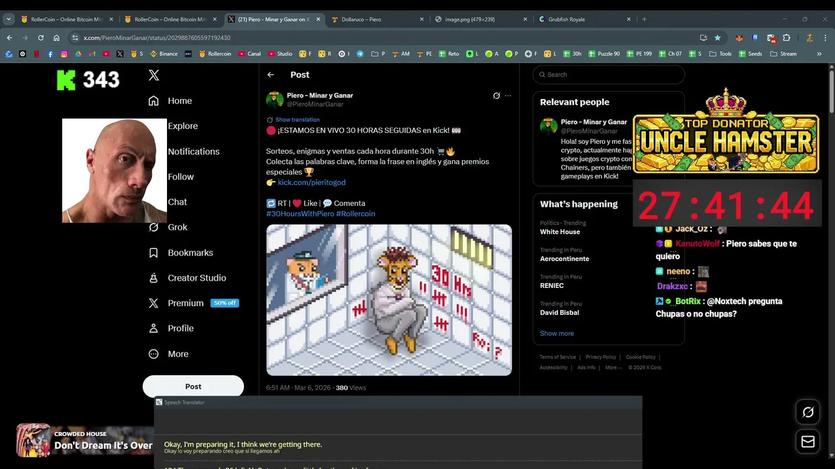Reload the page with the refresh icon

[x=40, y=38]
